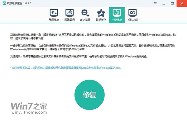Switch to the 顽固图标 tab label
This screenshot has height=123, width=187.
(x=70, y=20)
